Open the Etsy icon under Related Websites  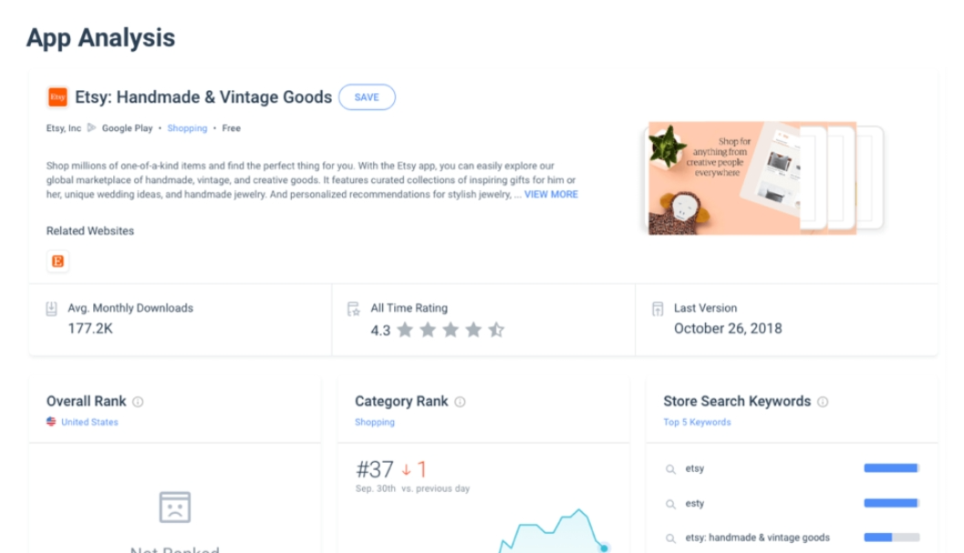(57, 261)
